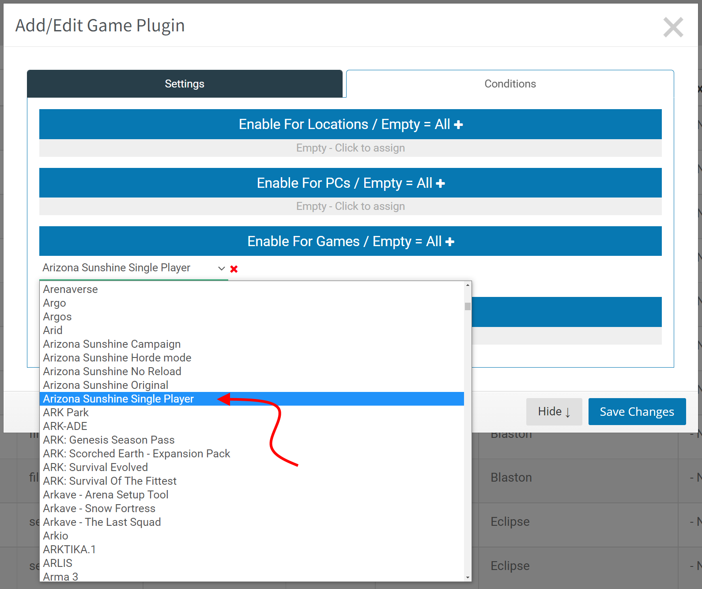The image size is (702, 589).
Task: Select ARK-ADE in the list
Action: click(x=252, y=426)
